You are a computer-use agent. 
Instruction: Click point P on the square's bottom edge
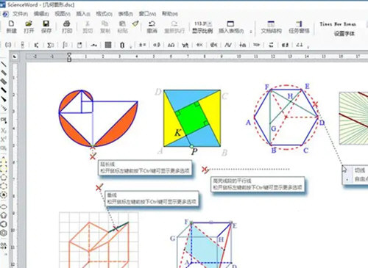click(x=192, y=147)
